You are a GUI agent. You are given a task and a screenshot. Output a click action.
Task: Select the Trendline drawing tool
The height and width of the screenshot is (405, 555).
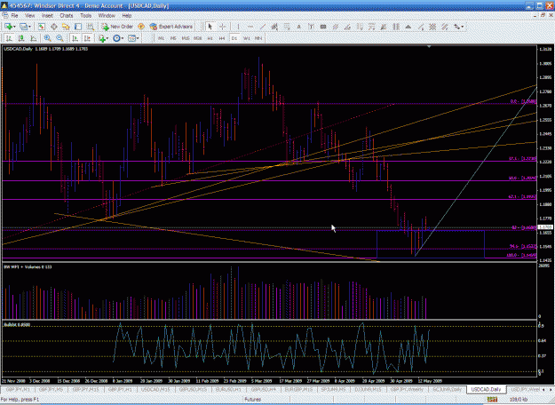tap(262, 27)
